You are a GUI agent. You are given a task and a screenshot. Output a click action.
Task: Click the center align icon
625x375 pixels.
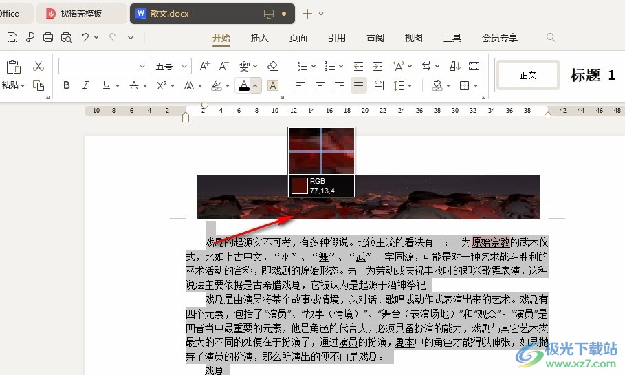[320, 85]
